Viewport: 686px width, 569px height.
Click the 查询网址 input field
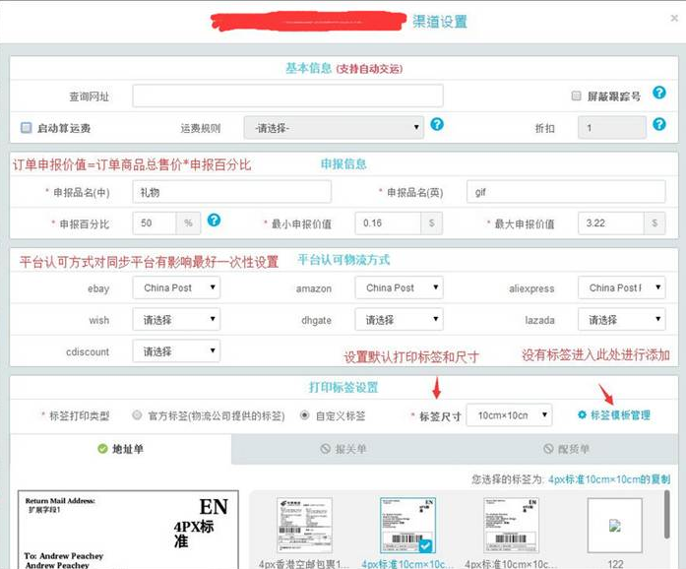287,95
